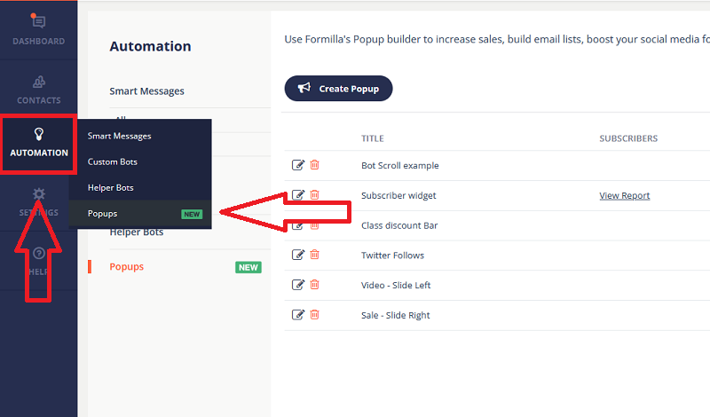Click the Create Popup button
The height and width of the screenshot is (417, 710).
(338, 89)
